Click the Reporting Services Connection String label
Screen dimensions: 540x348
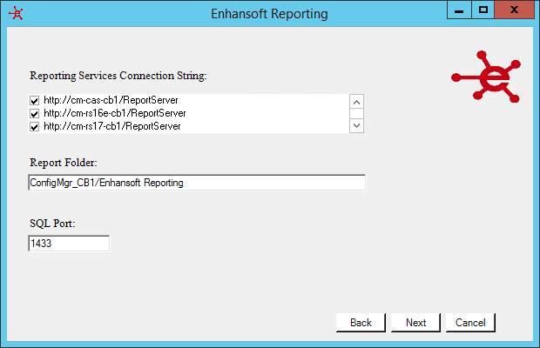click(118, 76)
